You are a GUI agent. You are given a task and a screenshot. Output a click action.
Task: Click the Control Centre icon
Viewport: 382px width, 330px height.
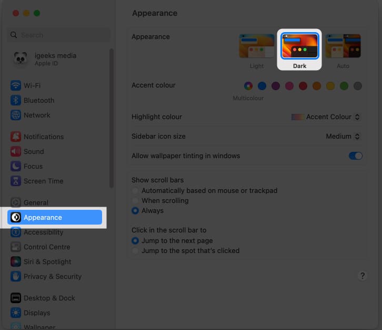point(16,247)
